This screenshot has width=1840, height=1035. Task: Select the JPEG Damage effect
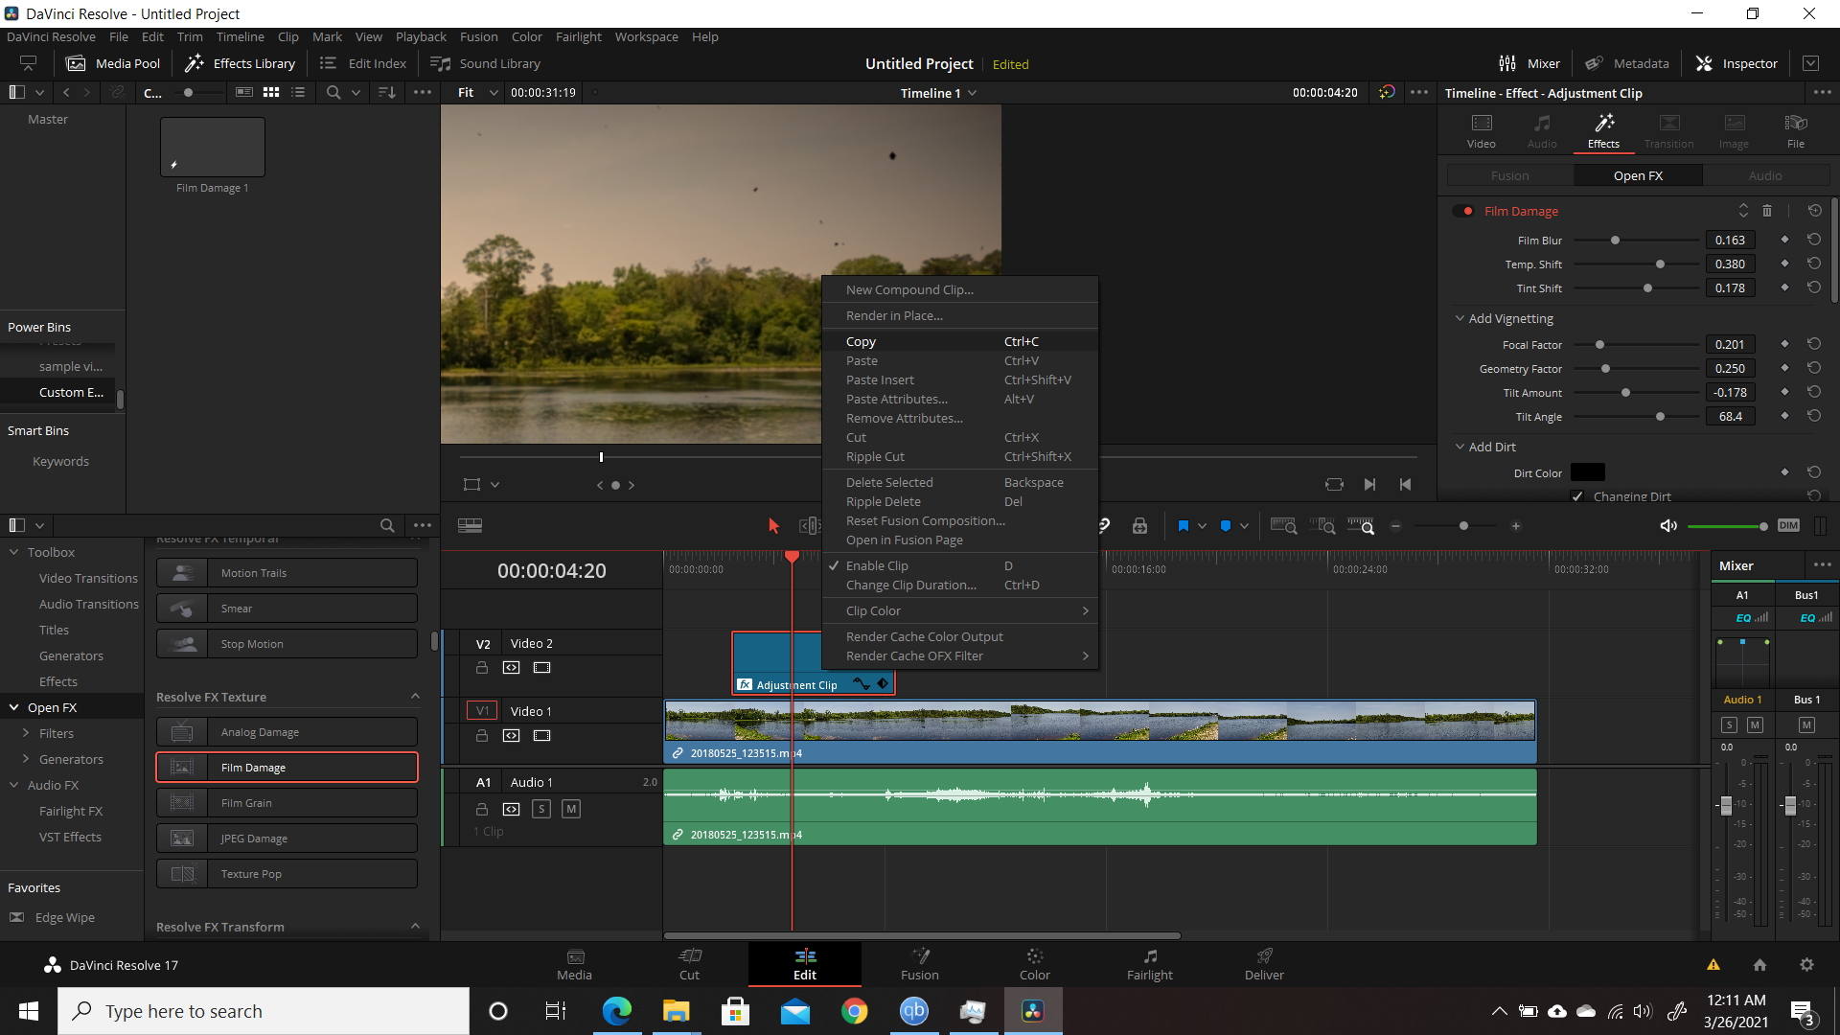tap(287, 838)
